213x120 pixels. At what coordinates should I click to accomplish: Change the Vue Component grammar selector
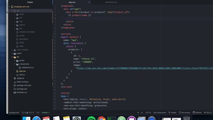click(x=160, y=113)
